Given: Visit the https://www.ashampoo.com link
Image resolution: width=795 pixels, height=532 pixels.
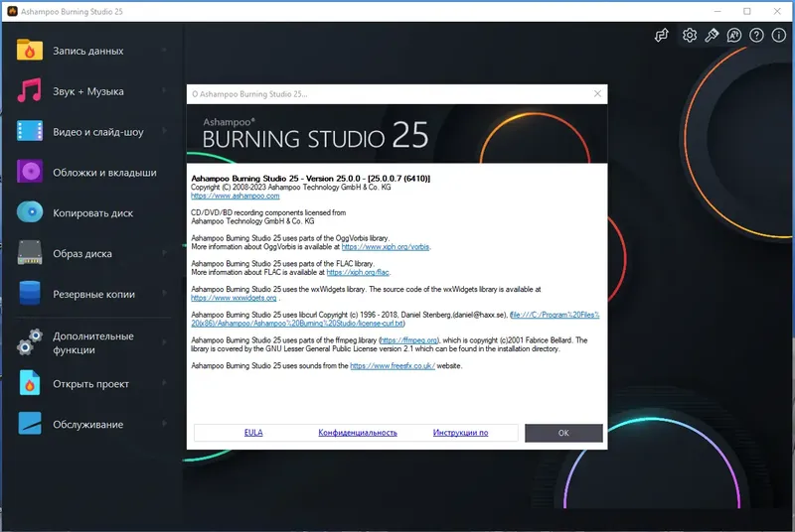Looking at the screenshot, I should pyautogui.click(x=236, y=196).
